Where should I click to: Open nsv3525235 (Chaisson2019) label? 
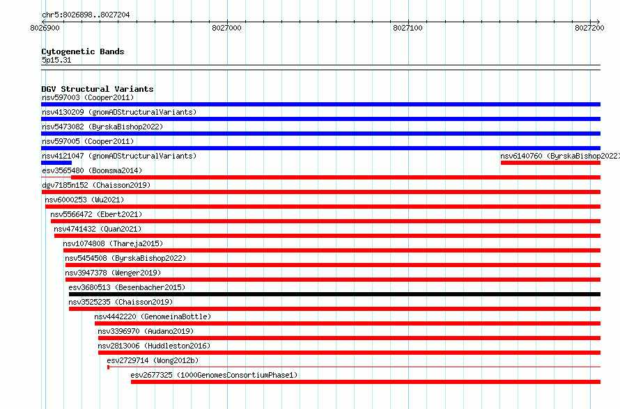121,302
